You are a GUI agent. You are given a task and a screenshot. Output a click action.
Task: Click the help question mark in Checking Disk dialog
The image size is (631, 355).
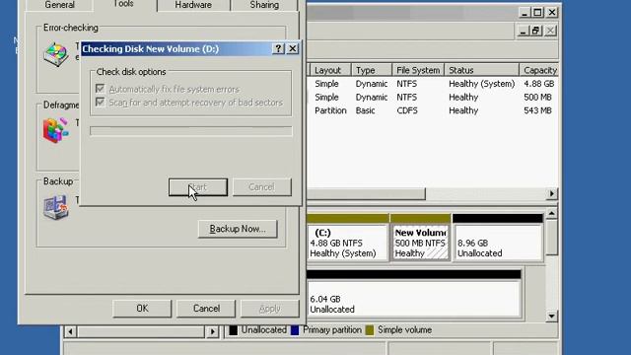click(278, 48)
